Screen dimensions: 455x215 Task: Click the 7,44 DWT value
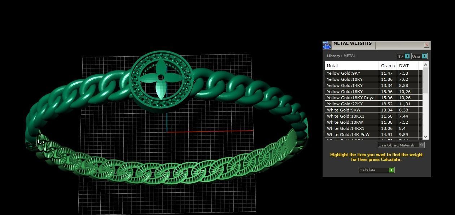pos(403,116)
